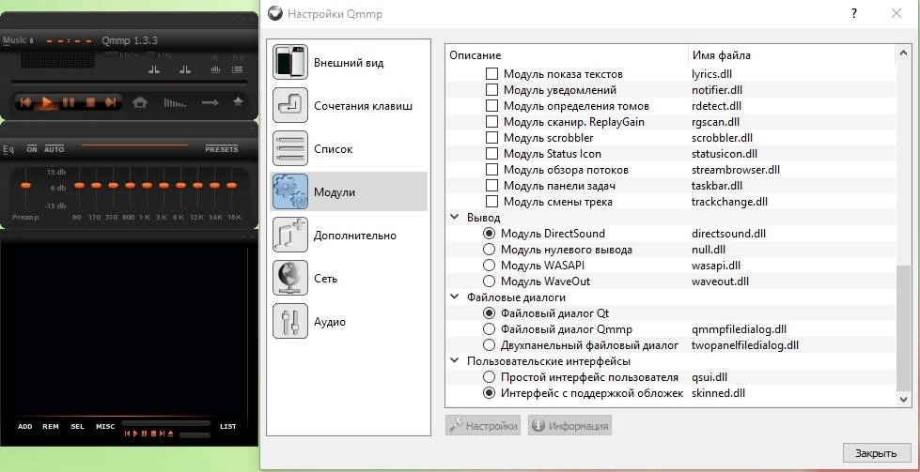Check Модуль сканир. ReplayGain
This screenshot has width=920, height=472.
[x=492, y=122]
